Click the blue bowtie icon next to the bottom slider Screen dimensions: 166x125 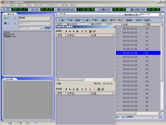160,117
